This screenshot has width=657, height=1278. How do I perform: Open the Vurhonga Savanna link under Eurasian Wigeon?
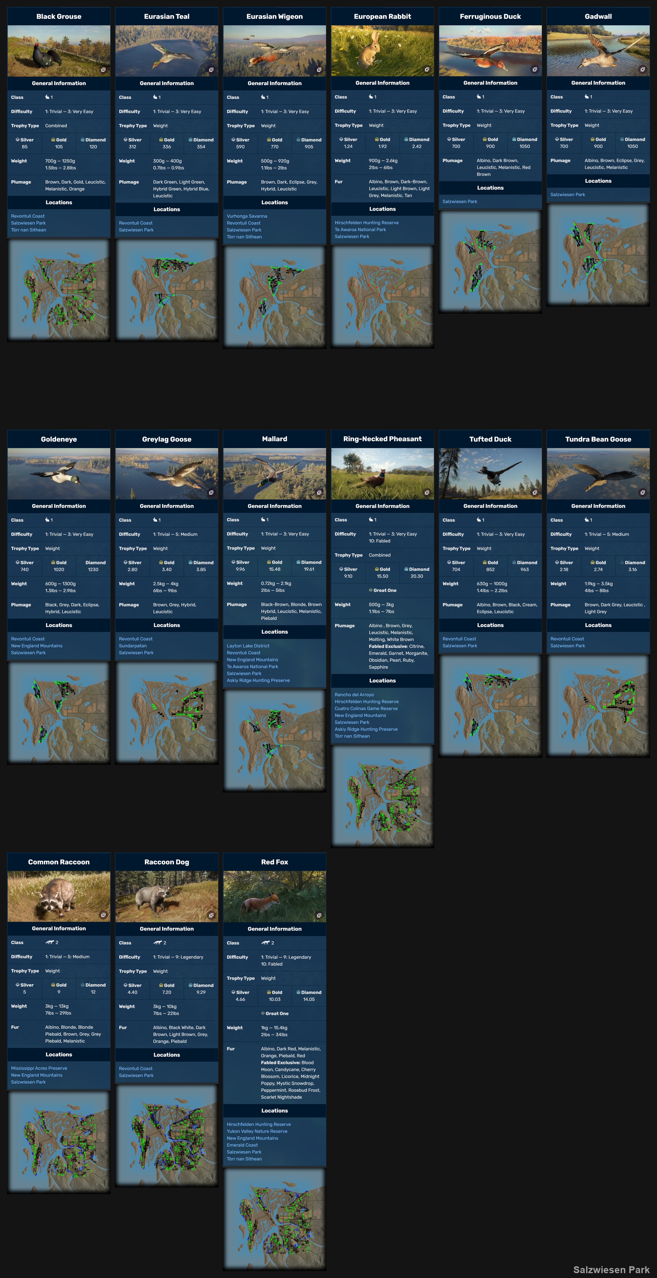tap(247, 216)
